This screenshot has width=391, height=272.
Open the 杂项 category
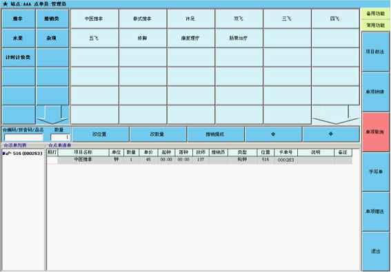tap(52, 38)
